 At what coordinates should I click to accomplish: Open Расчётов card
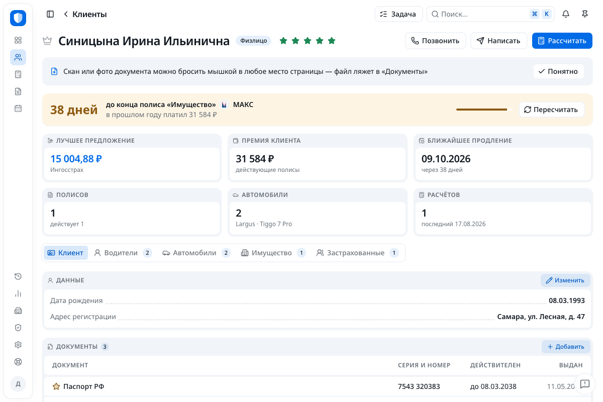(503, 212)
